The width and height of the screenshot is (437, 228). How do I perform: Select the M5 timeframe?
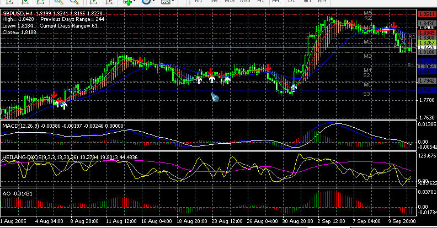click(x=214, y=2)
